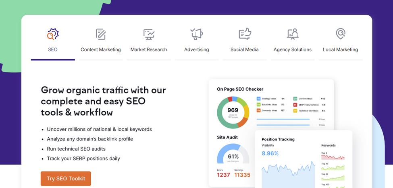Click the Market Research monitor chart icon
The image size is (393, 188).
pyautogui.click(x=149, y=34)
